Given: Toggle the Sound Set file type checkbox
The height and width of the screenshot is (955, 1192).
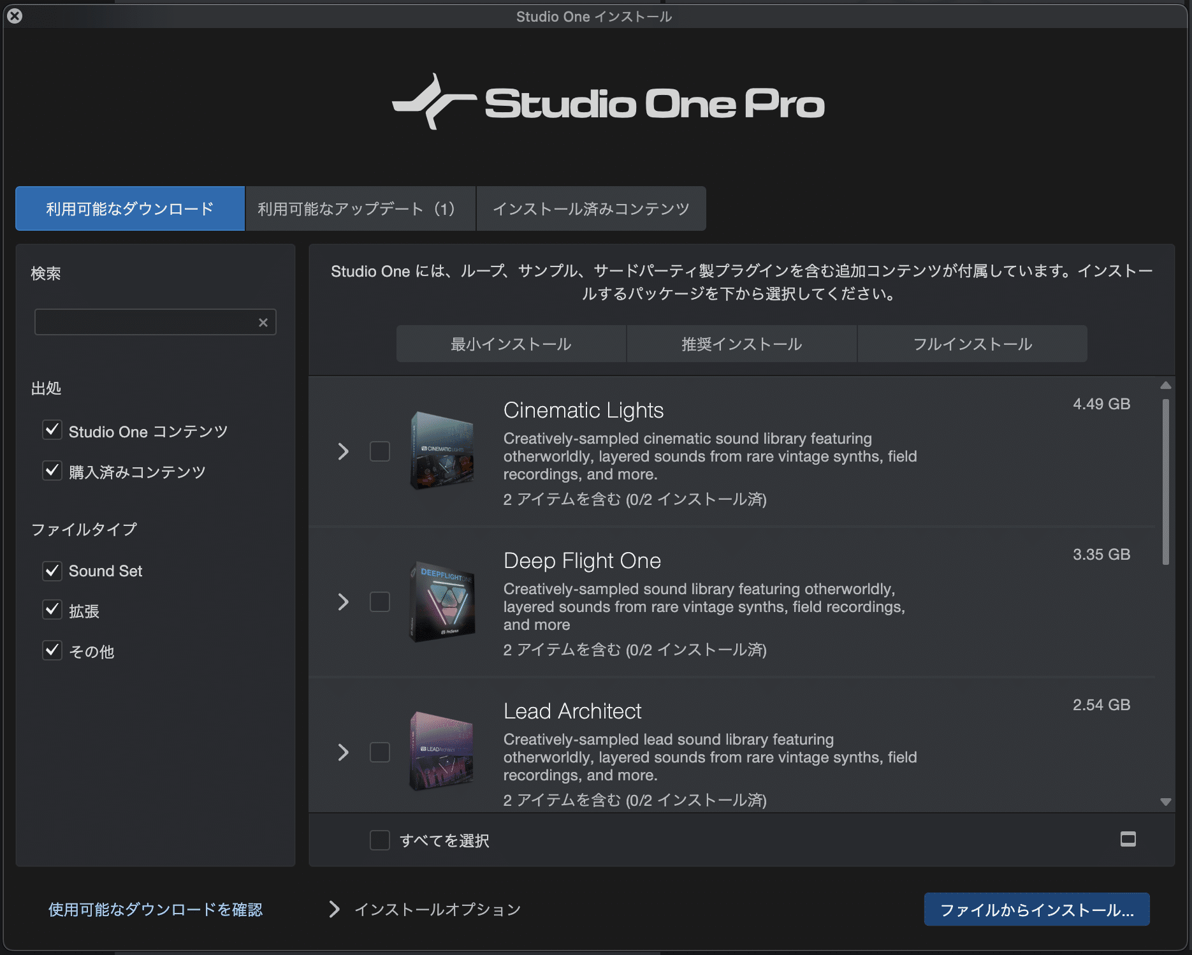Looking at the screenshot, I should (52, 571).
